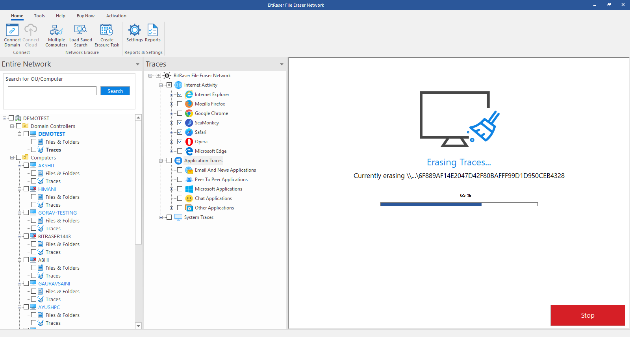This screenshot has height=337, width=630.
Task: Open Reports from the ribbon
Action: pyautogui.click(x=153, y=33)
